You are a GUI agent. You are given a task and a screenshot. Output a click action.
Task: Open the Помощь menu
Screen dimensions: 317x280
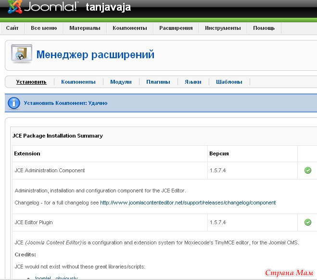(x=264, y=28)
